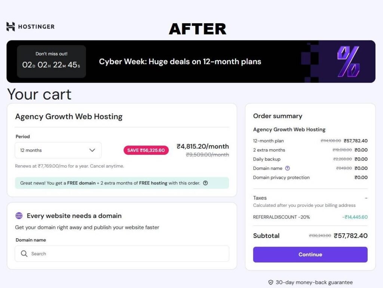Image resolution: width=383 pixels, height=288 pixels.
Task: Click the Hostinger logo icon
Action: [10, 27]
